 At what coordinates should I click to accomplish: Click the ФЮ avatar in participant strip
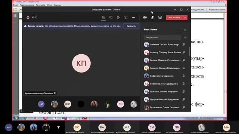tap(68, 104)
